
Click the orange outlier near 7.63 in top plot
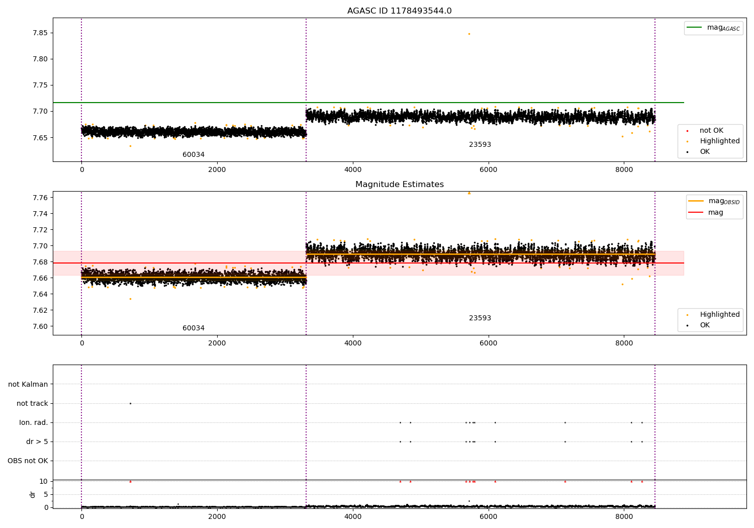click(130, 146)
